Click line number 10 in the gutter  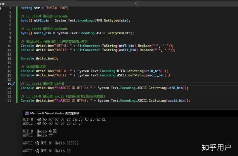pyautogui.click(x=9, y=46)
